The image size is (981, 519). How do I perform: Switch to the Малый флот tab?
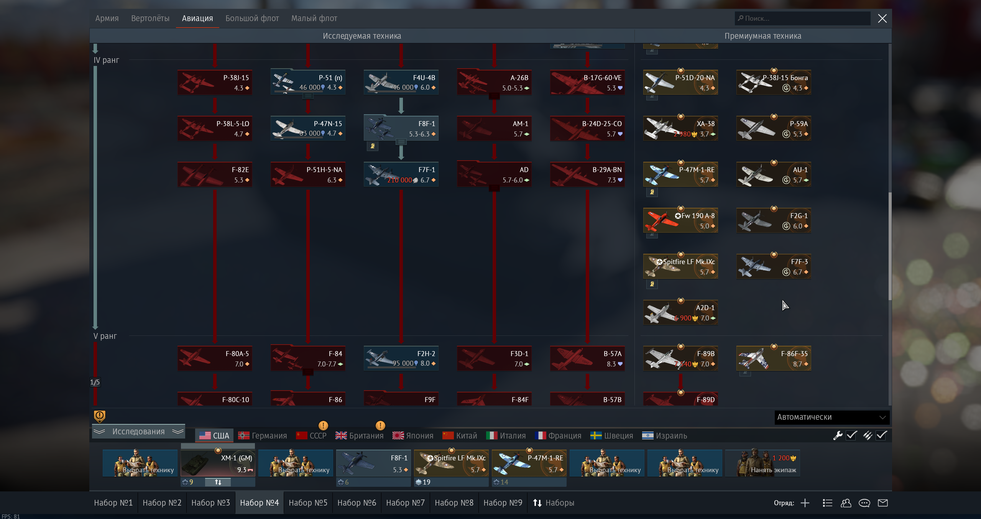(314, 18)
